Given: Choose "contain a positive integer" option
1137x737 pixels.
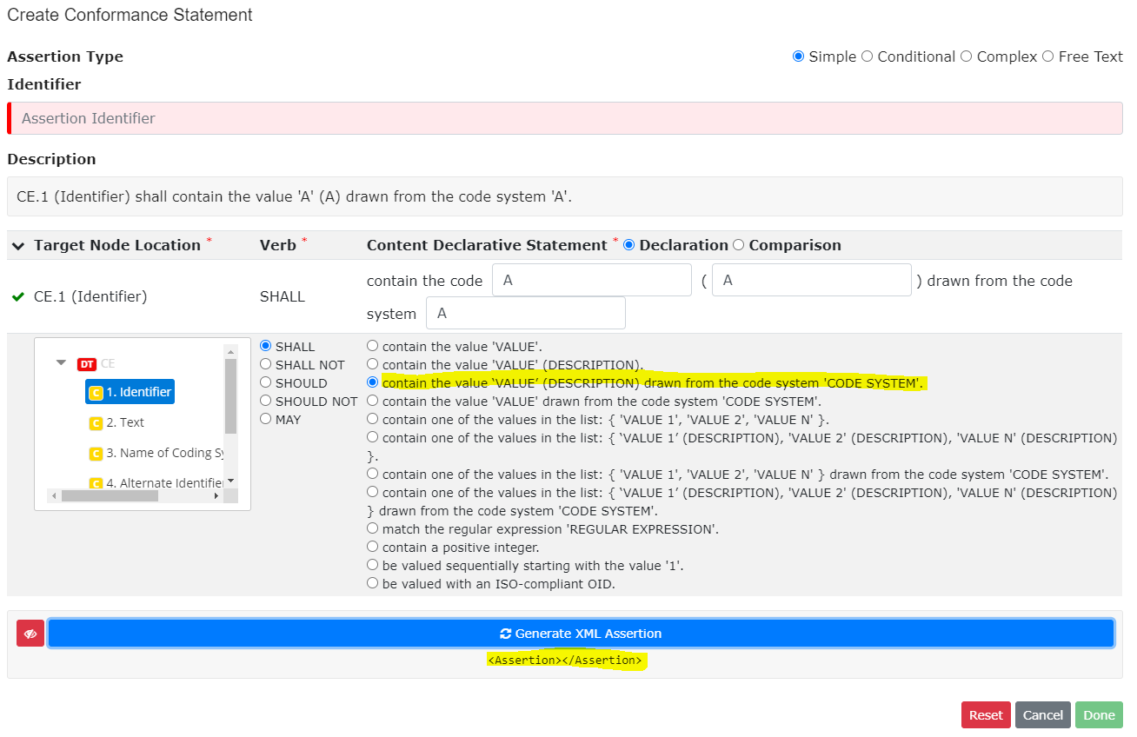Looking at the screenshot, I should [373, 548].
